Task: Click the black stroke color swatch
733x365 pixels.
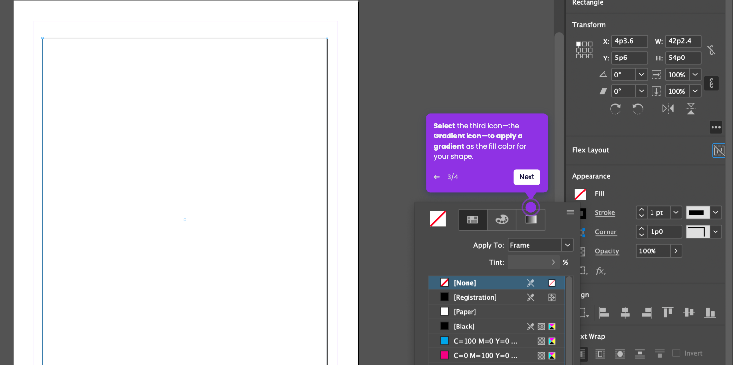Action: [x=698, y=212]
